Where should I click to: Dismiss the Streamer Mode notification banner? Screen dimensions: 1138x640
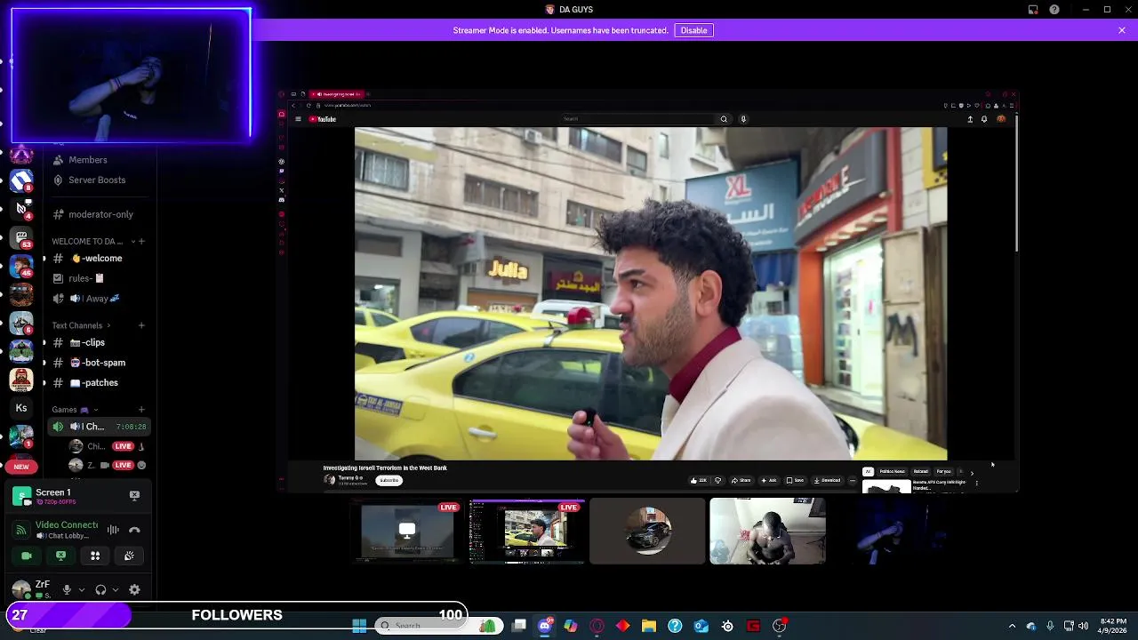(1122, 30)
